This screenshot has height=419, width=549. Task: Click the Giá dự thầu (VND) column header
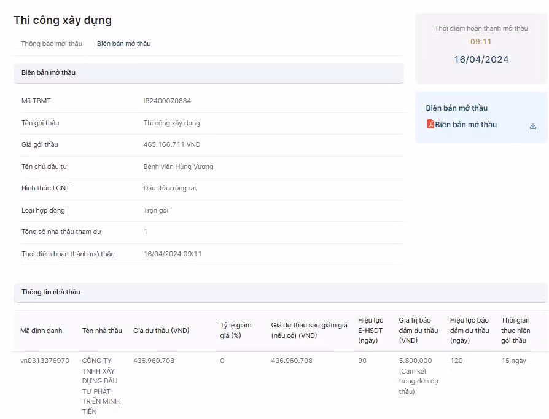pos(161,331)
